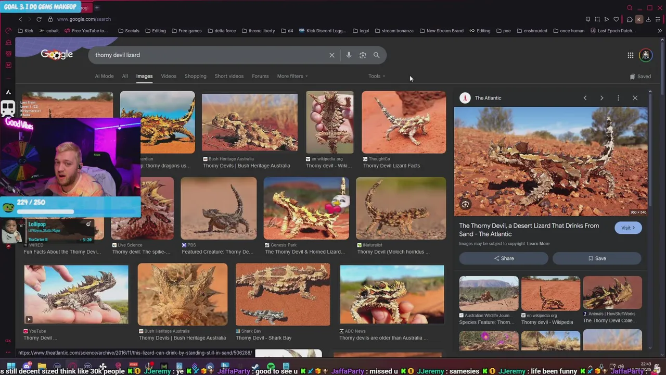Open browser downloads icon

tap(649, 19)
